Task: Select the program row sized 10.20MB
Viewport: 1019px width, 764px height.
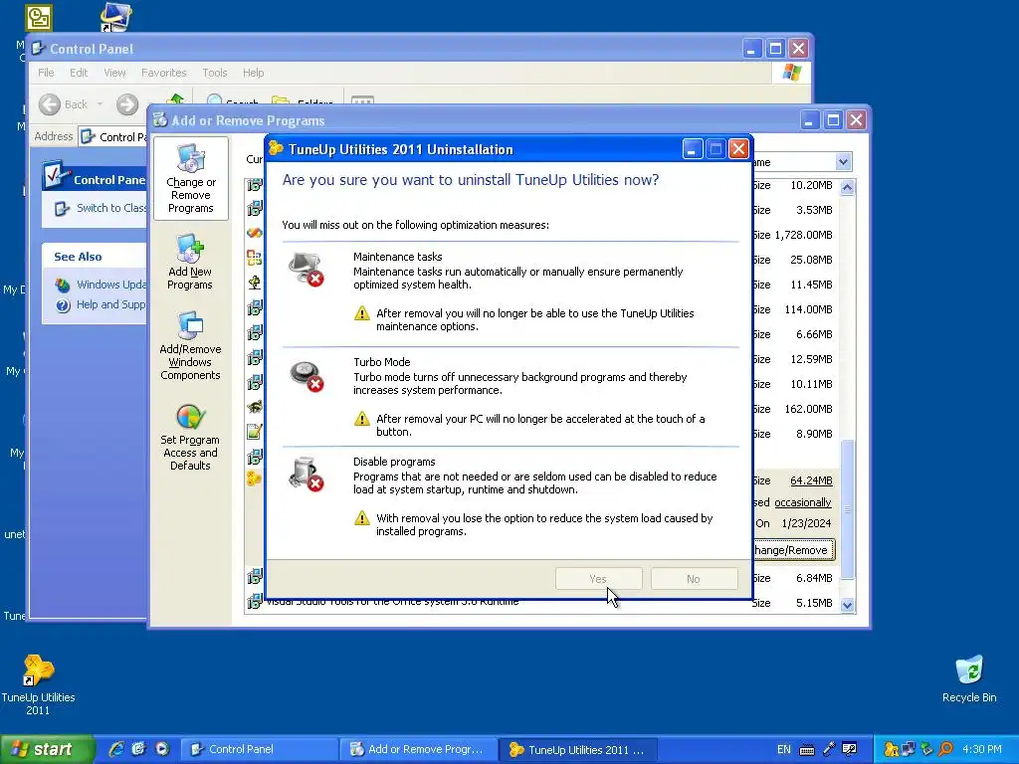Action: pos(542,185)
